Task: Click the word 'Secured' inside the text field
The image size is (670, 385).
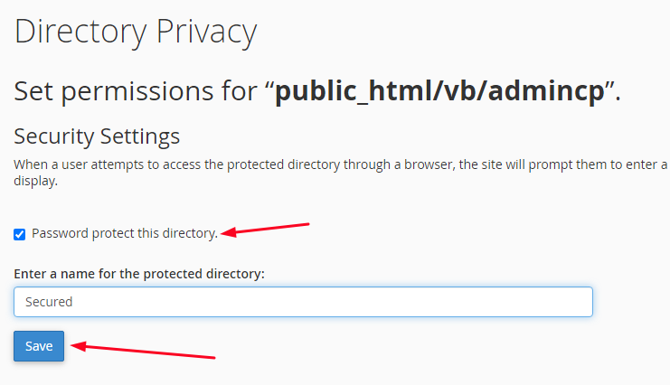Action: [49, 302]
